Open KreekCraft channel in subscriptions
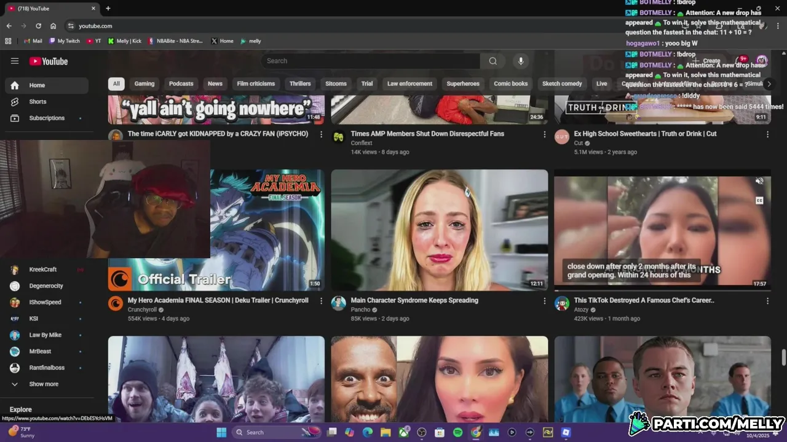 pos(47,269)
